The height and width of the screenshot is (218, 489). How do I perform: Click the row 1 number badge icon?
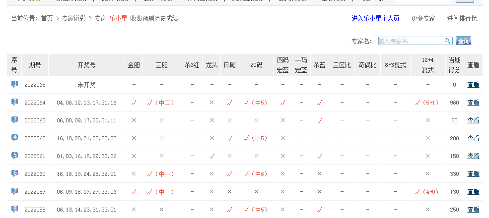click(14, 84)
